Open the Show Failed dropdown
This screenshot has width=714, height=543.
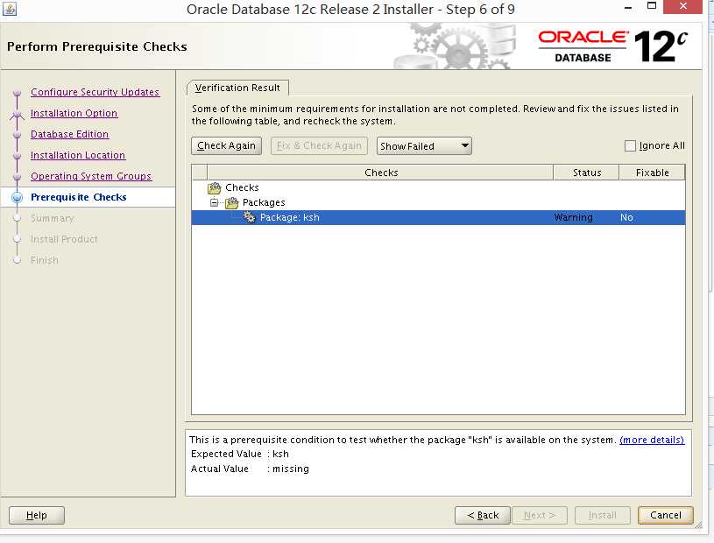point(424,146)
